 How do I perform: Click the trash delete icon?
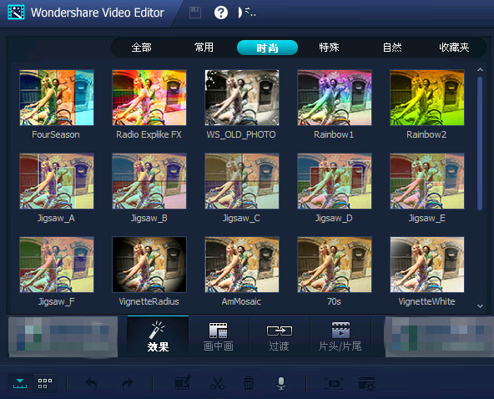click(x=249, y=383)
